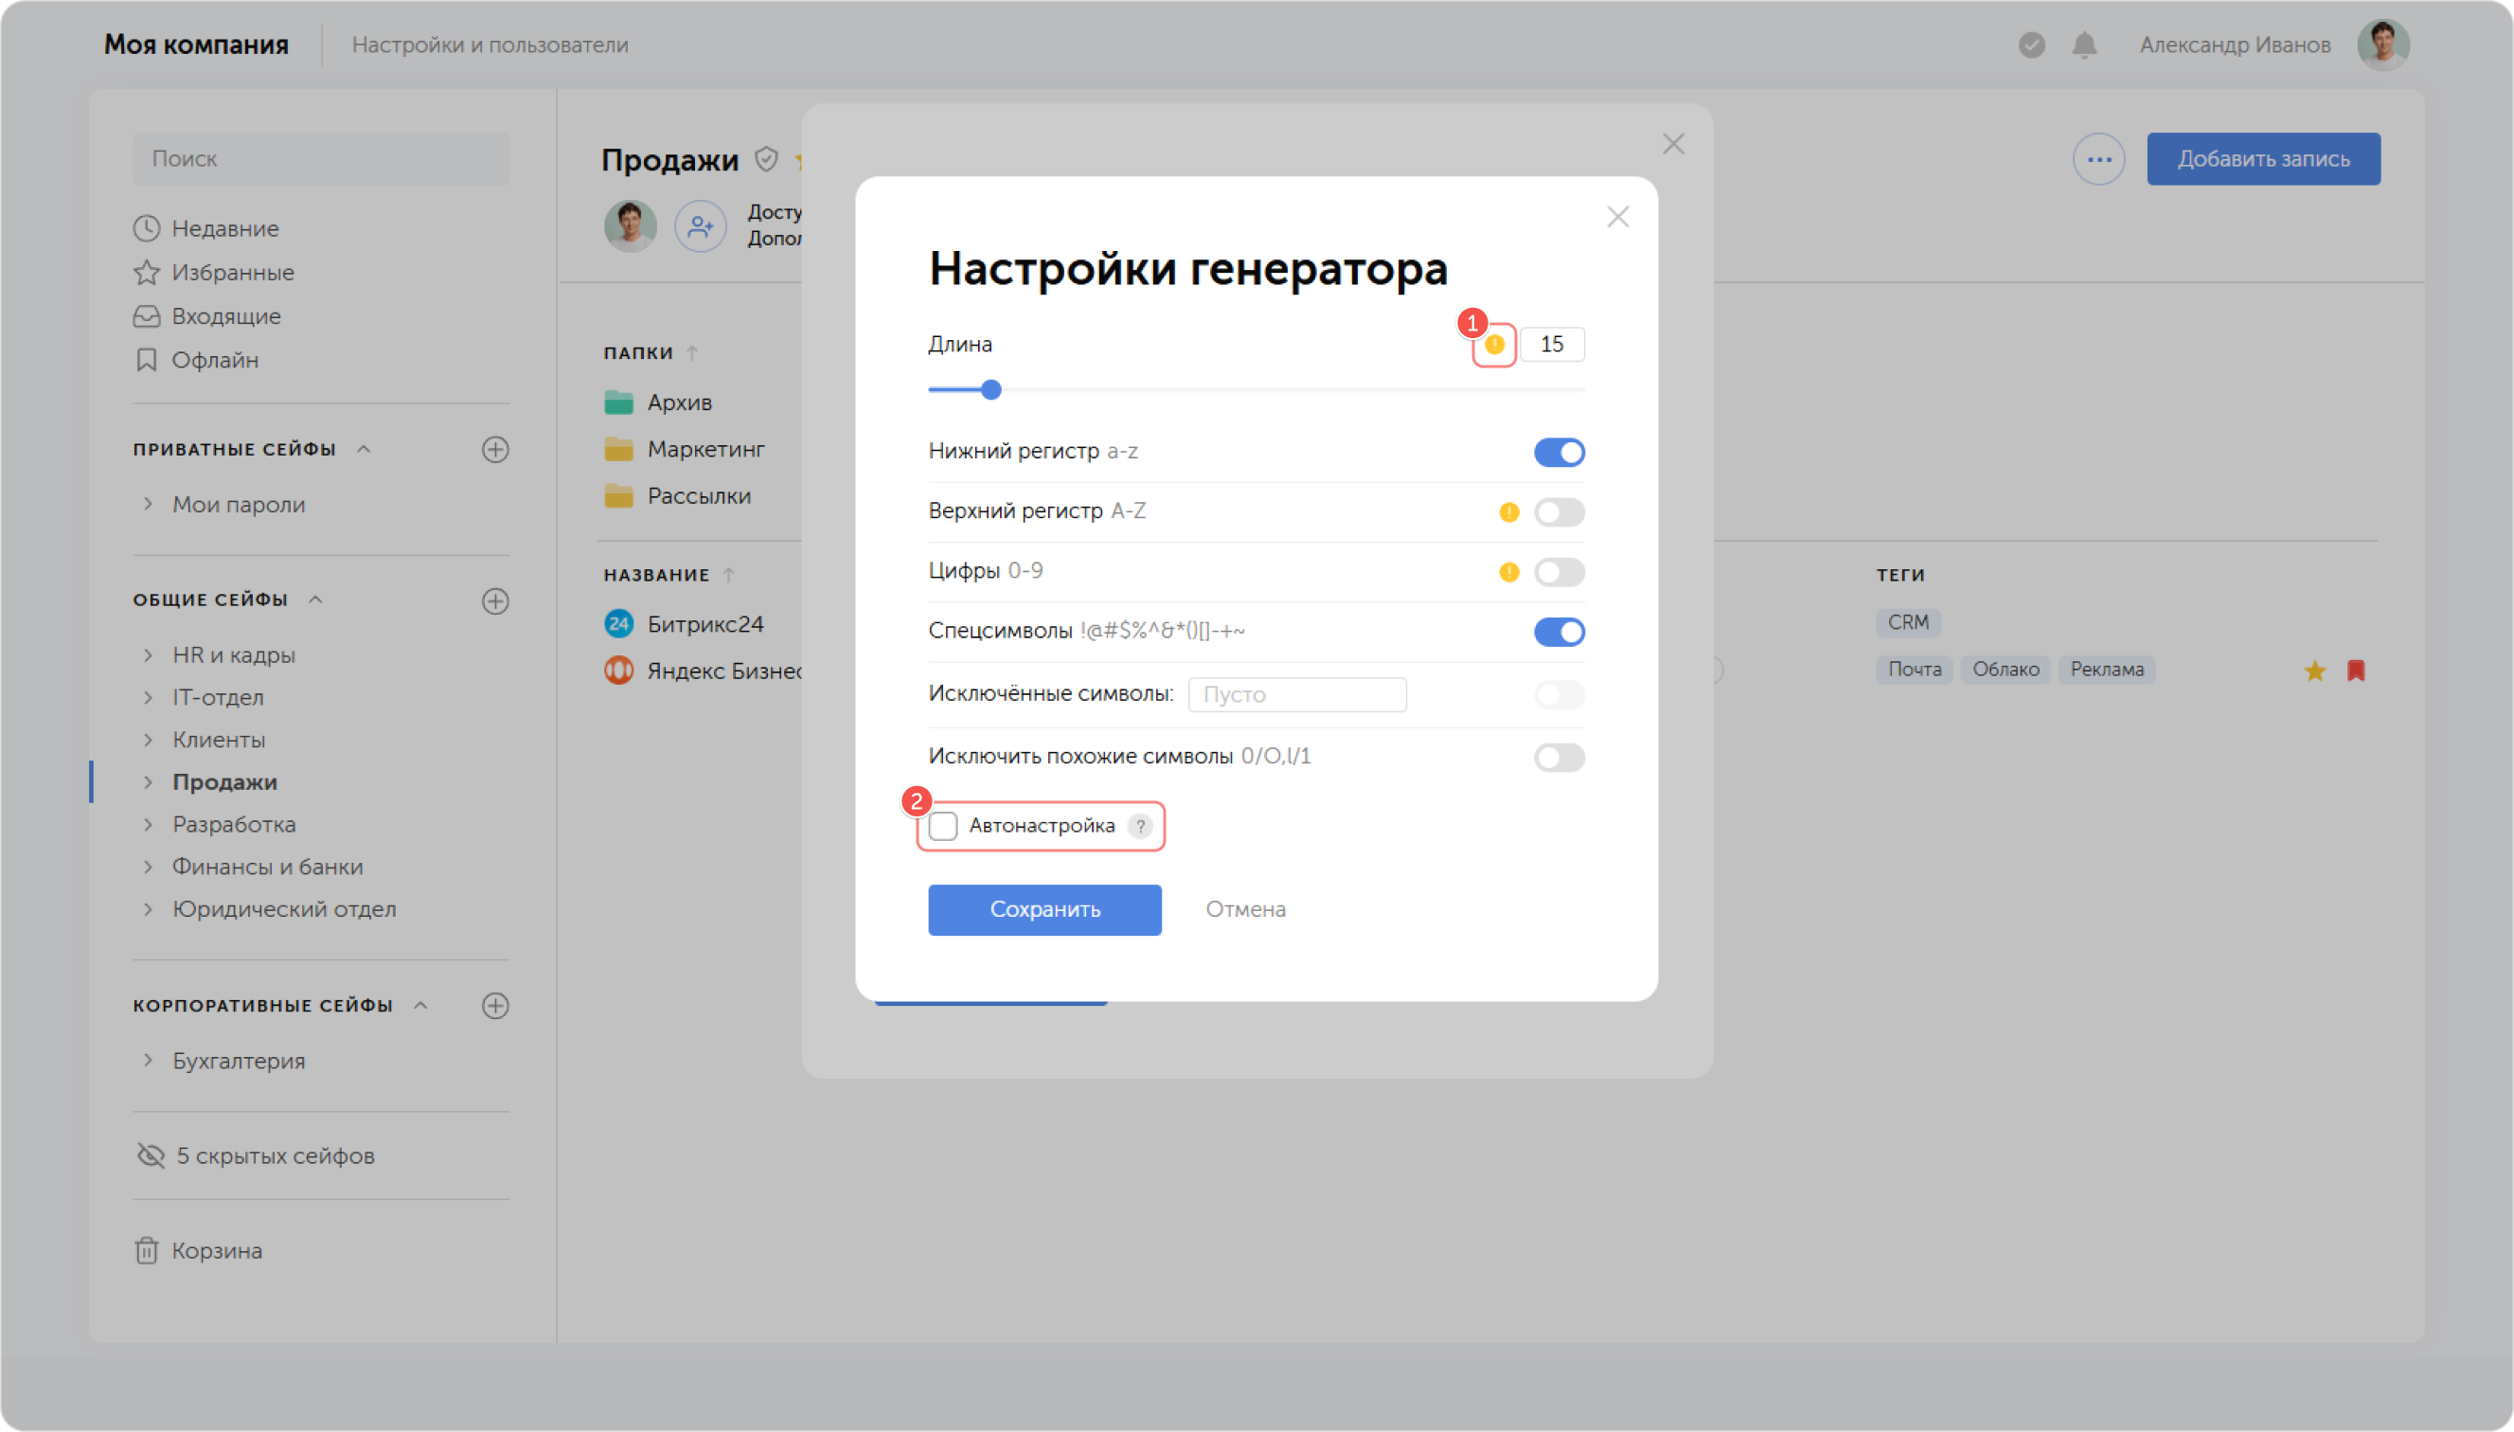Viewport: 2514px width, 1432px height.
Task: Click warning icon on Верхний регистр row
Action: tap(1508, 512)
